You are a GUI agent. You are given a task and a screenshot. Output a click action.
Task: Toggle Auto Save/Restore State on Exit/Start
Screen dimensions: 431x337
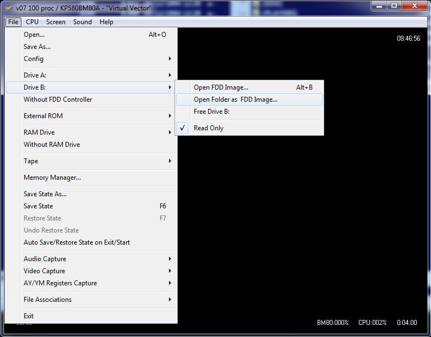tap(77, 242)
